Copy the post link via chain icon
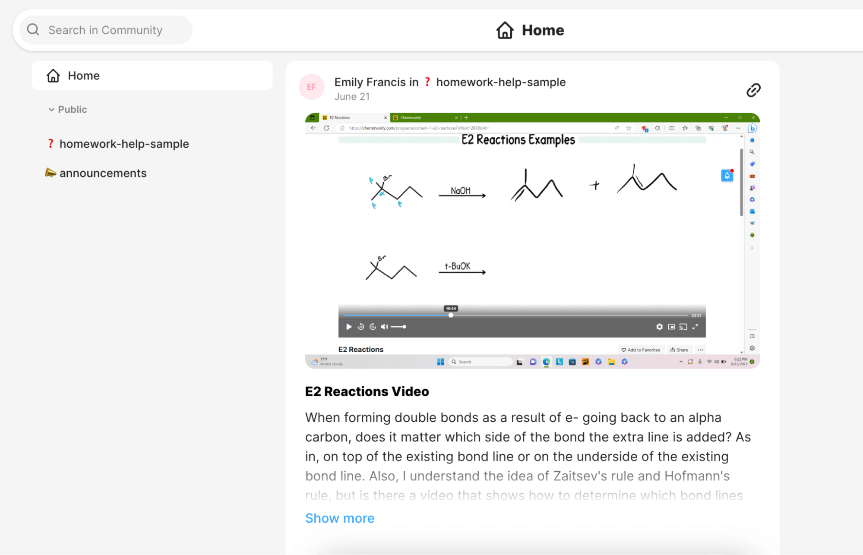The image size is (863, 555). coord(753,90)
